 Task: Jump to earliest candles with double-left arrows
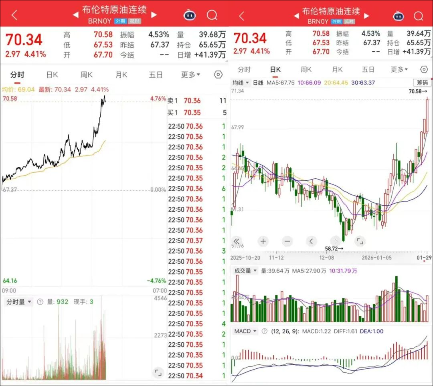coord(237,241)
